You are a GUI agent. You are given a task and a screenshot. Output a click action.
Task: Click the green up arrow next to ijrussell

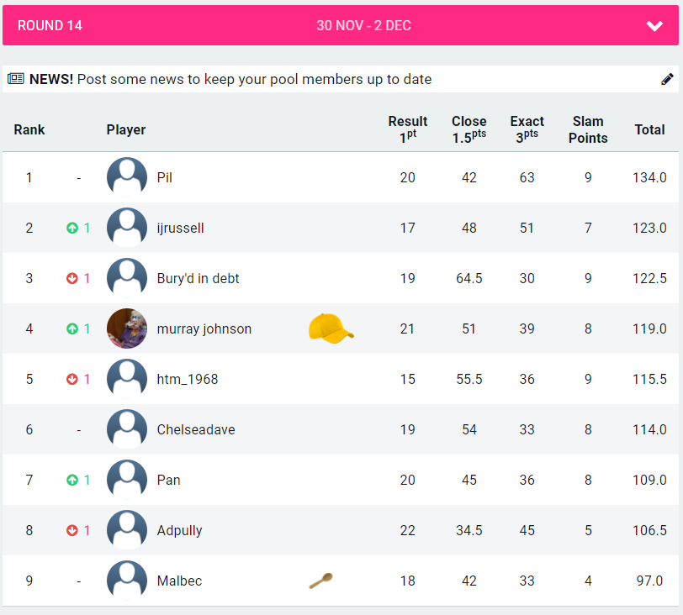coord(72,228)
